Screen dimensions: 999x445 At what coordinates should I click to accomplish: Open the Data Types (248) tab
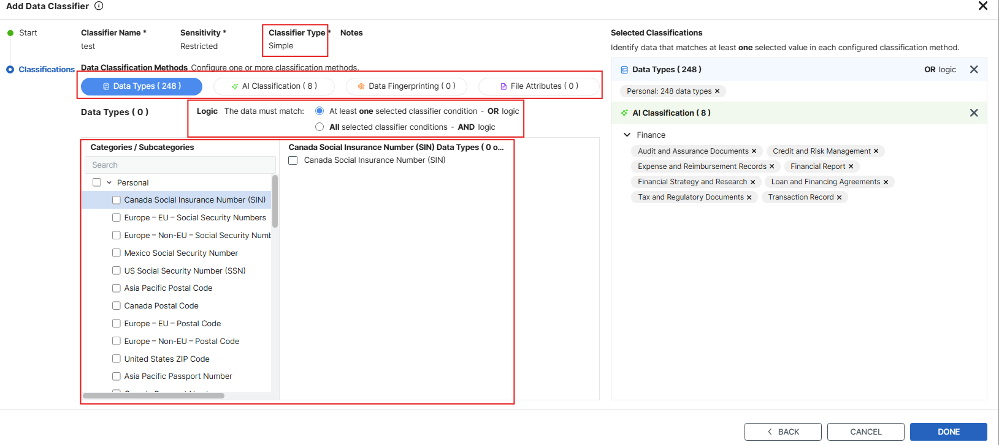[x=142, y=86]
